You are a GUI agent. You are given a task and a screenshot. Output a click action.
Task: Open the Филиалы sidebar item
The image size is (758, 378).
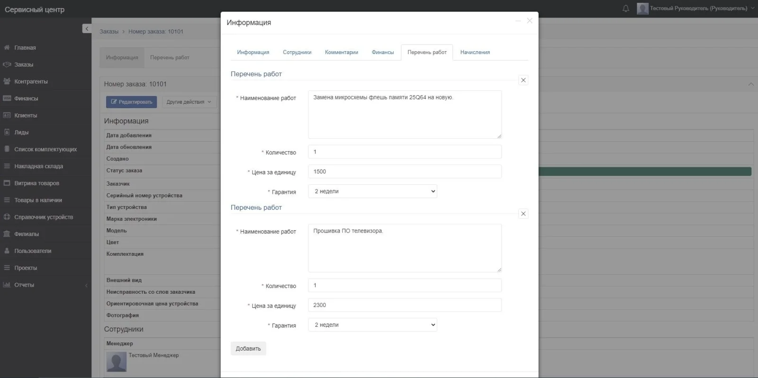[x=26, y=234]
